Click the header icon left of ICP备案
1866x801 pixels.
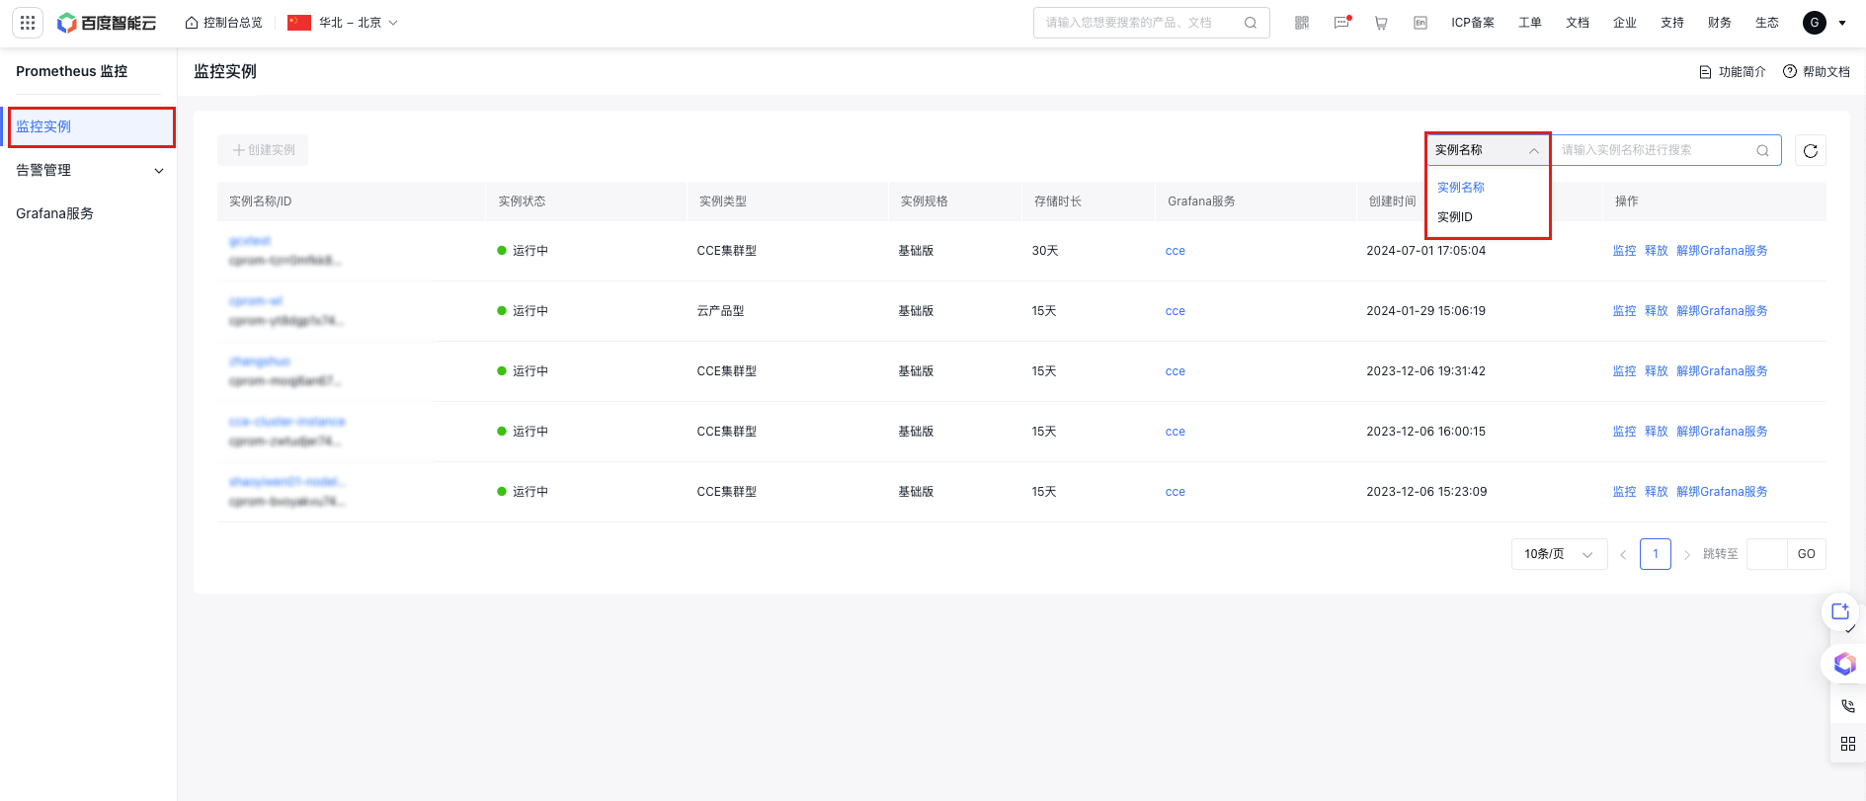pos(1420,23)
